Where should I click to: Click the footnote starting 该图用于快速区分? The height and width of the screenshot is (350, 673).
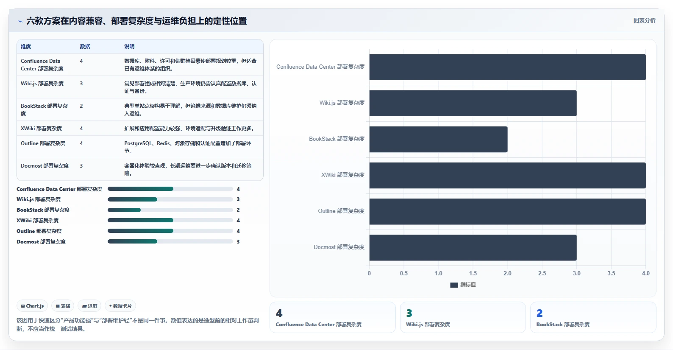[x=138, y=325]
